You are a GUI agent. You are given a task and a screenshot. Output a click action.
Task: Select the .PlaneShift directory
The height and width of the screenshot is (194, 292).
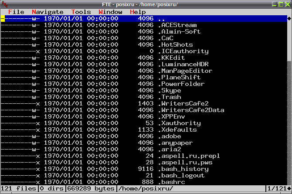144,77
